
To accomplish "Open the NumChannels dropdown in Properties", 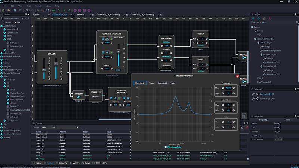I will 278,140.
